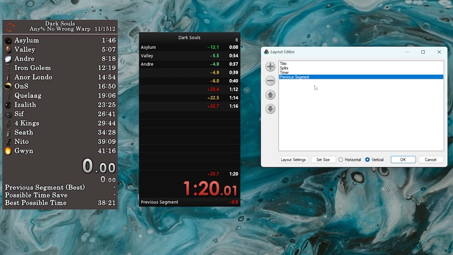453x255 pixels.
Task: Click the plus add-component button in Layout Editor
Action: pyautogui.click(x=270, y=67)
